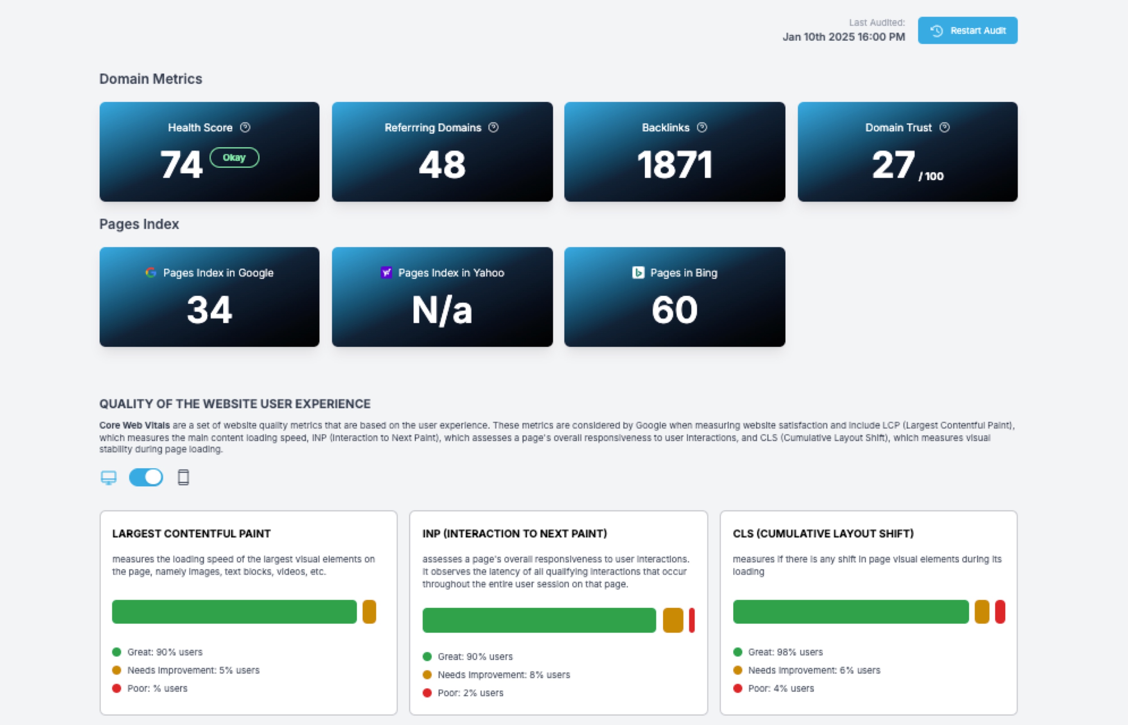Click the Referring Domains value 48
1128x725 pixels.
[x=442, y=165]
